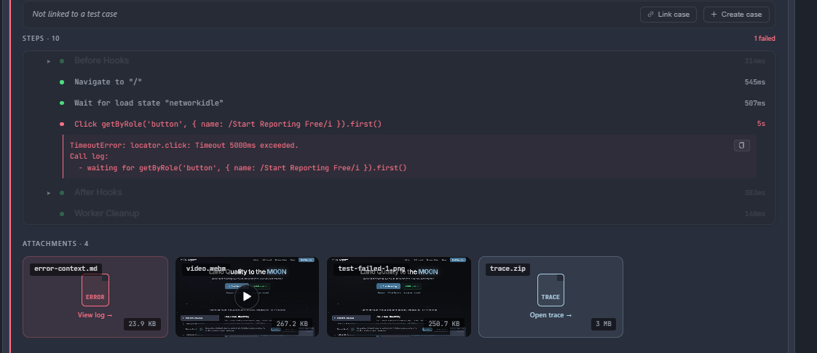Screen dimensions: 817x353
Task: Open the test-failed-1.png screenshot thumbnail
Action: 398,297
